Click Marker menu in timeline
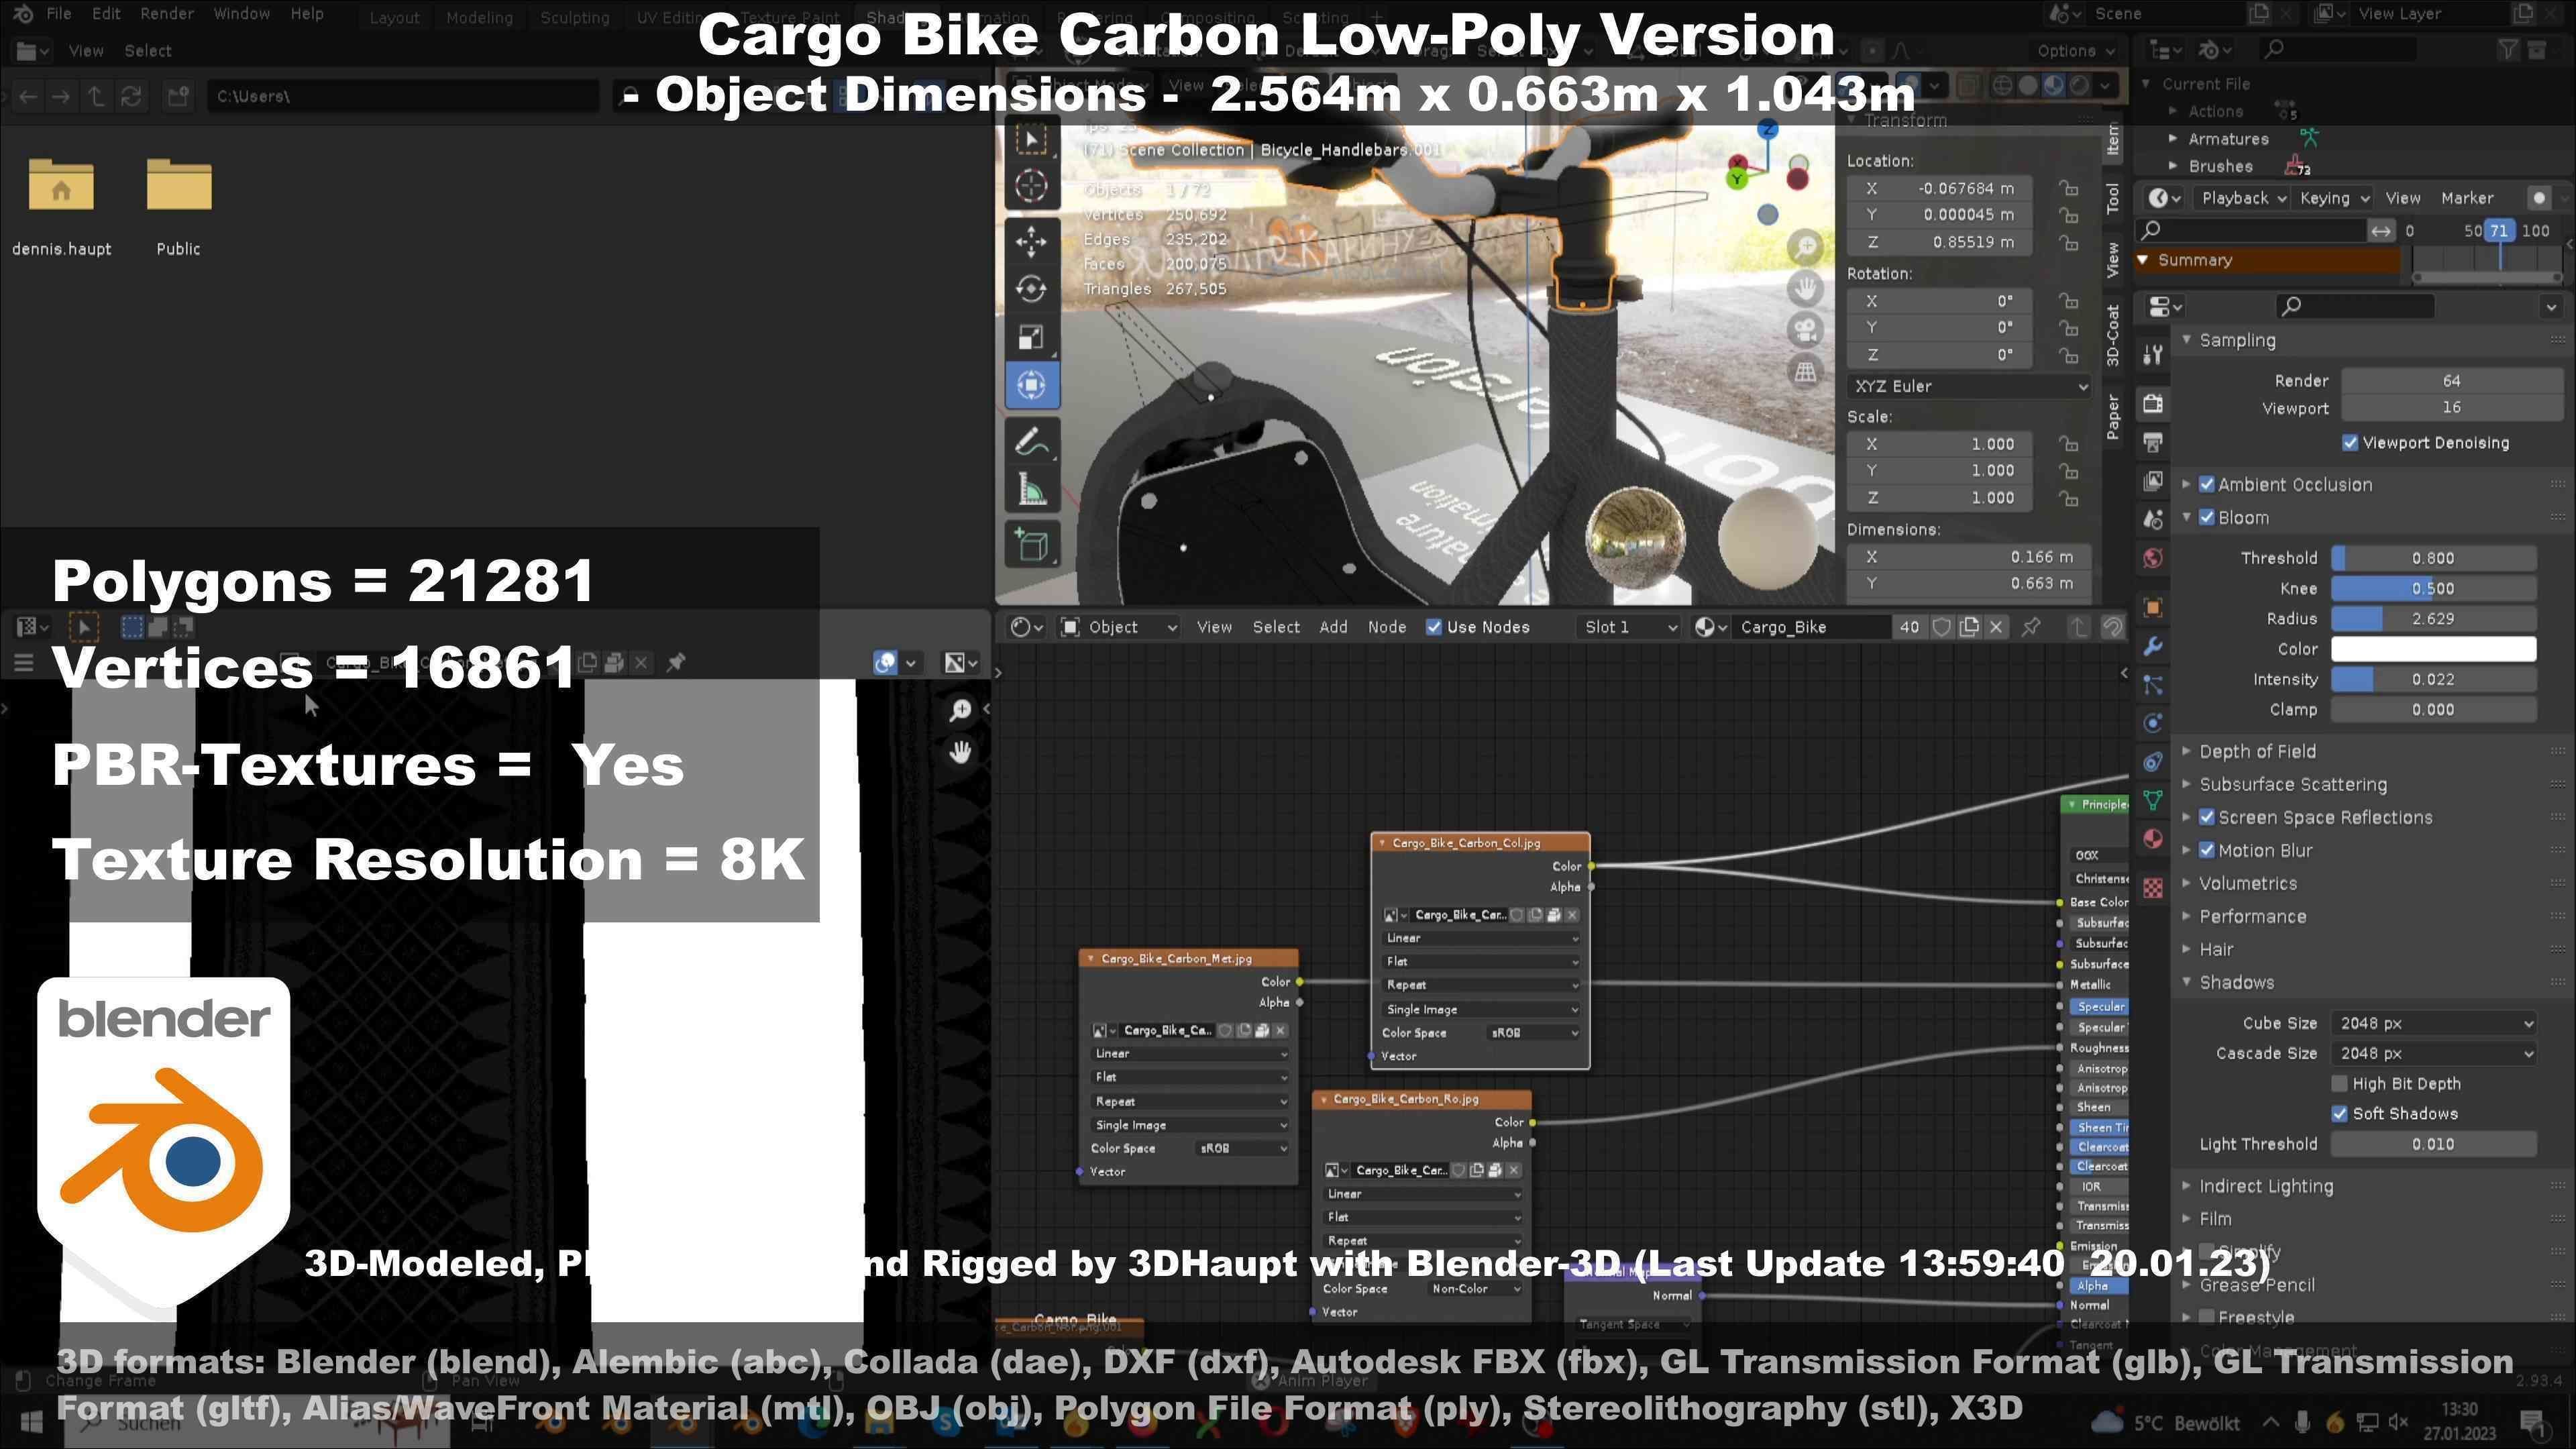The width and height of the screenshot is (2576, 1449). tap(2467, 198)
